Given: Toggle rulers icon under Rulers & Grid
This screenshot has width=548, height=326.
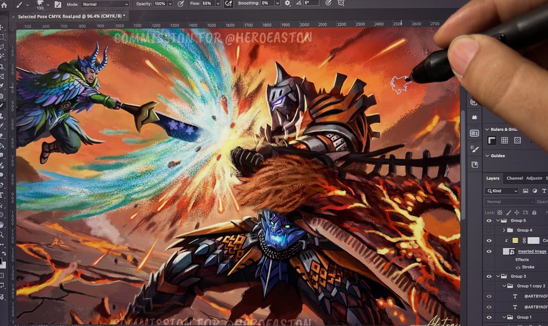Looking at the screenshot, I should [492, 140].
